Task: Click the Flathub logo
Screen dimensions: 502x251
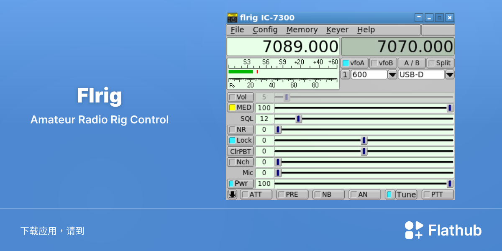Action: pos(443,231)
